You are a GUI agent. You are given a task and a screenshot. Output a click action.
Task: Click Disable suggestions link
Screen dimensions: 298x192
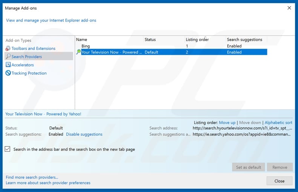84,134
